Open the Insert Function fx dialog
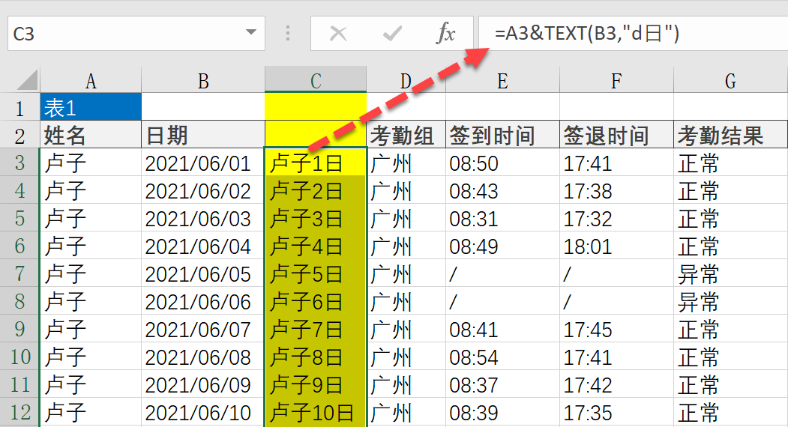Image resolution: width=788 pixels, height=427 pixels. pyautogui.click(x=446, y=34)
